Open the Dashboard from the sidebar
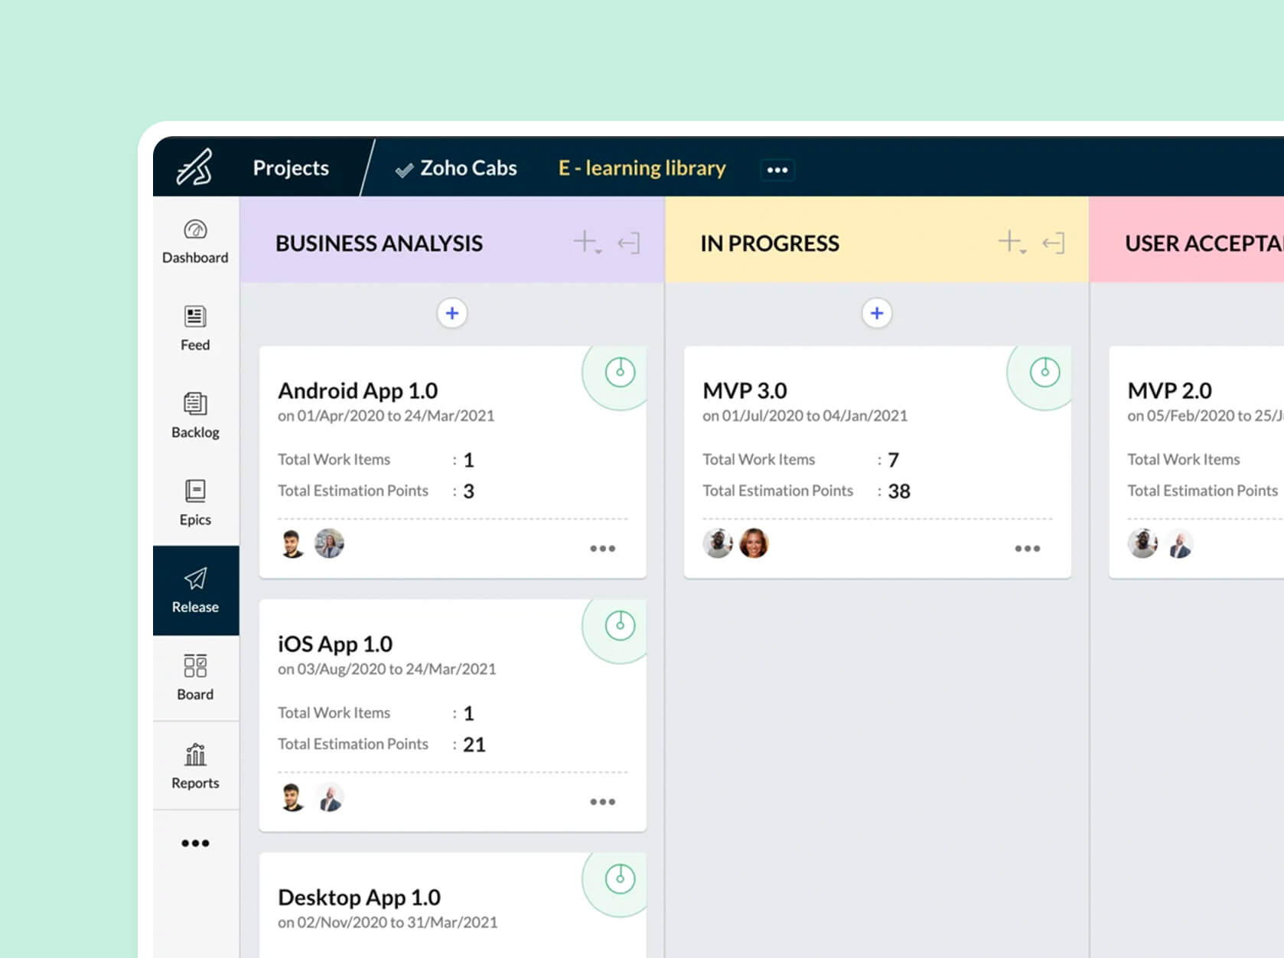The image size is (1284, 958). tap(195, 239)
